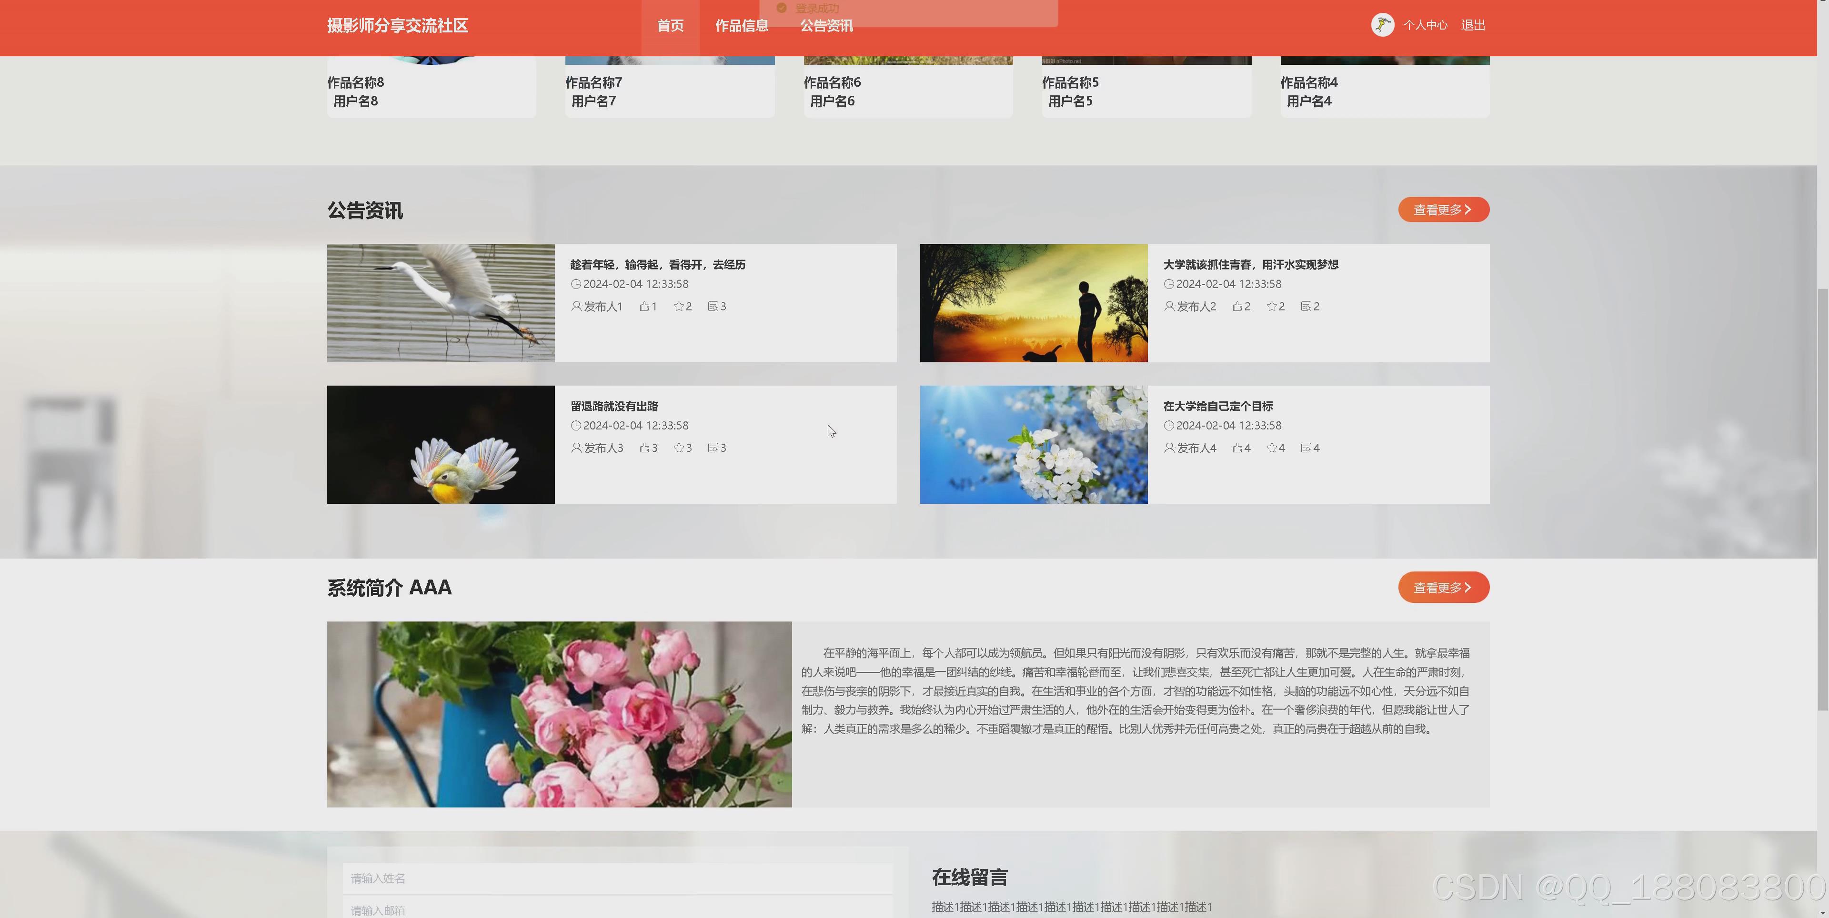Click thumbs-up icon on 发布人4 announcement
1829x918 pixels.
point(1237,448)
